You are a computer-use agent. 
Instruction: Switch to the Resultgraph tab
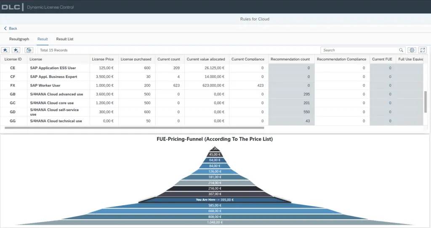pos(19,39)
